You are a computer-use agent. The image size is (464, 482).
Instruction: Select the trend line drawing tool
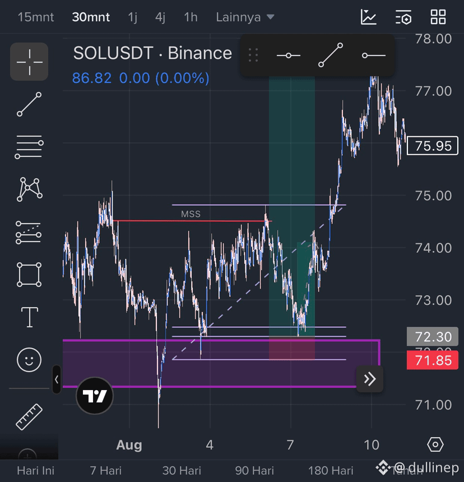[29, 104]
